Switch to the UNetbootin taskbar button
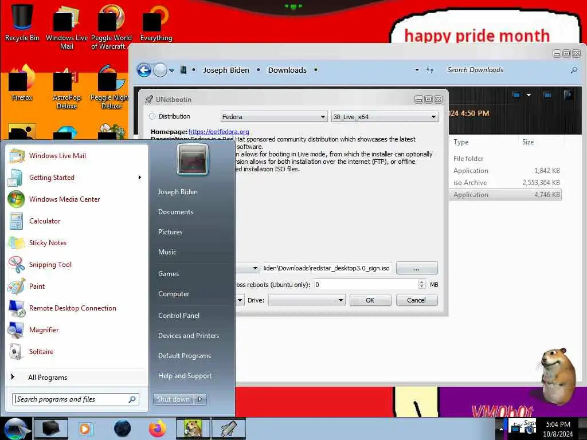 pos(229,429)
